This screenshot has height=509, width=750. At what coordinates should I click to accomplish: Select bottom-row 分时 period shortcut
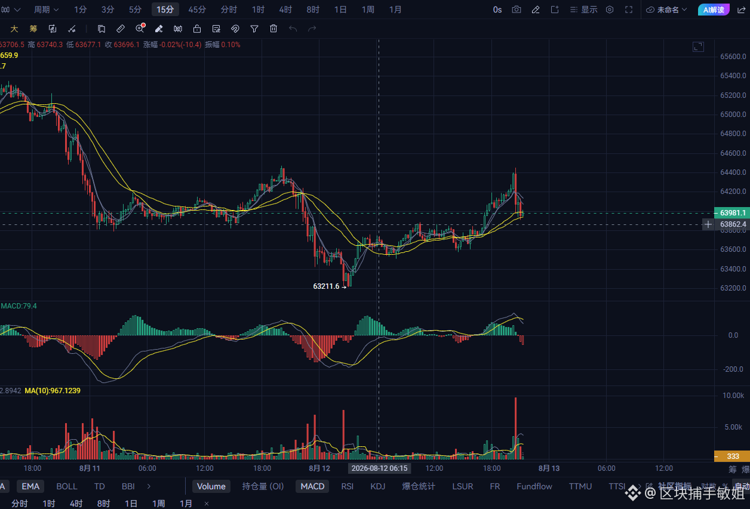click(20, 504)
